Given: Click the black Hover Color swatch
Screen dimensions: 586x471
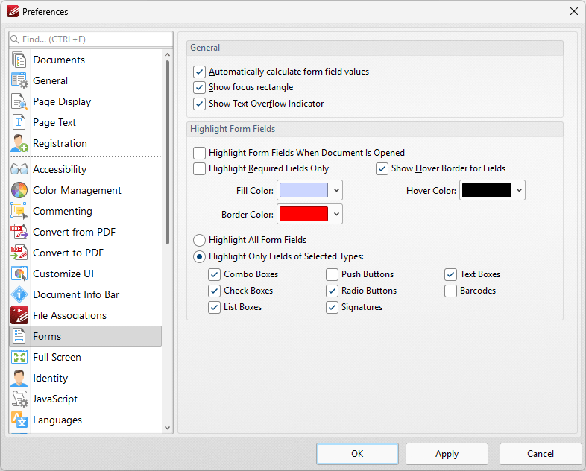Looking at the screenshot, I should (486, 190).
